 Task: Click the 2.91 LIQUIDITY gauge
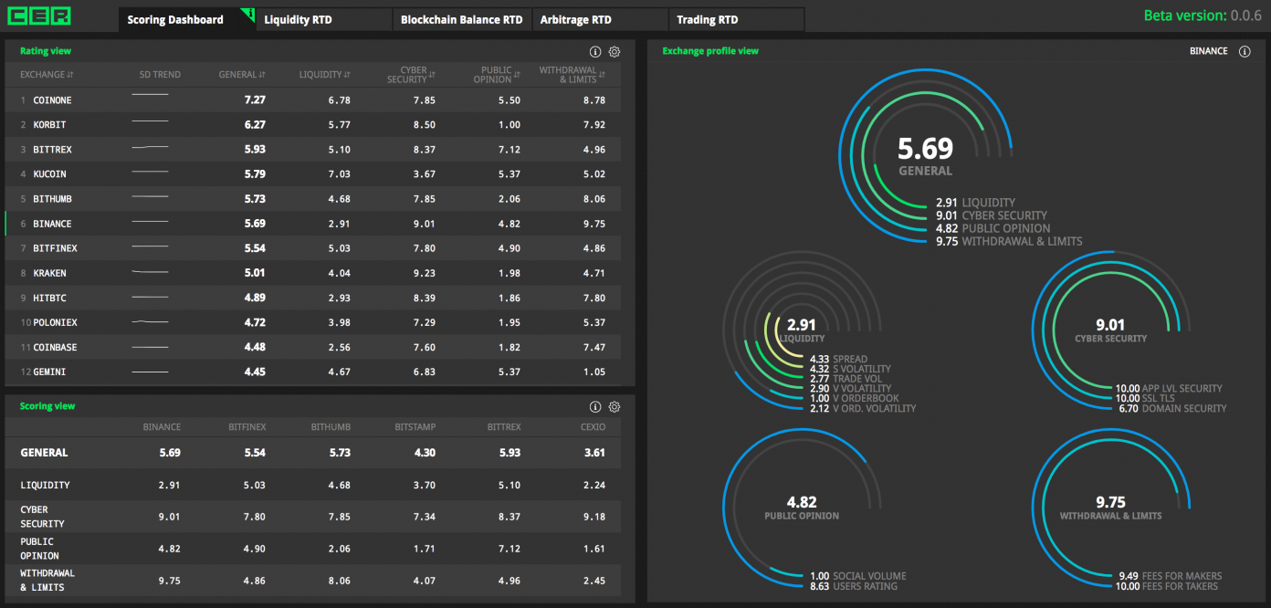(x=802, y=330)
